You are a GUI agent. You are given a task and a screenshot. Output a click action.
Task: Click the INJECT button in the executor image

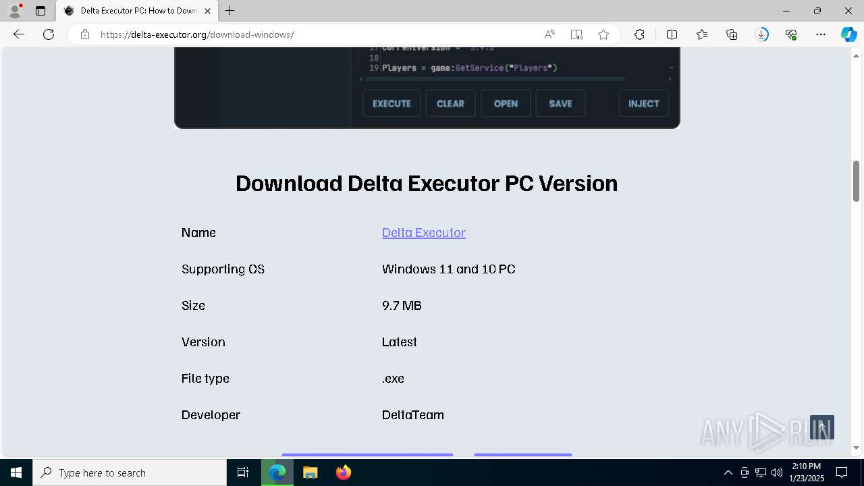pos(643,103)
